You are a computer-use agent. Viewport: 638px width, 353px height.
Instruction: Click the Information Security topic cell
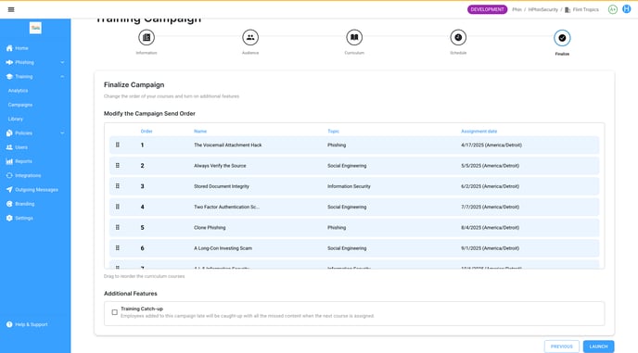pos(349,186)
